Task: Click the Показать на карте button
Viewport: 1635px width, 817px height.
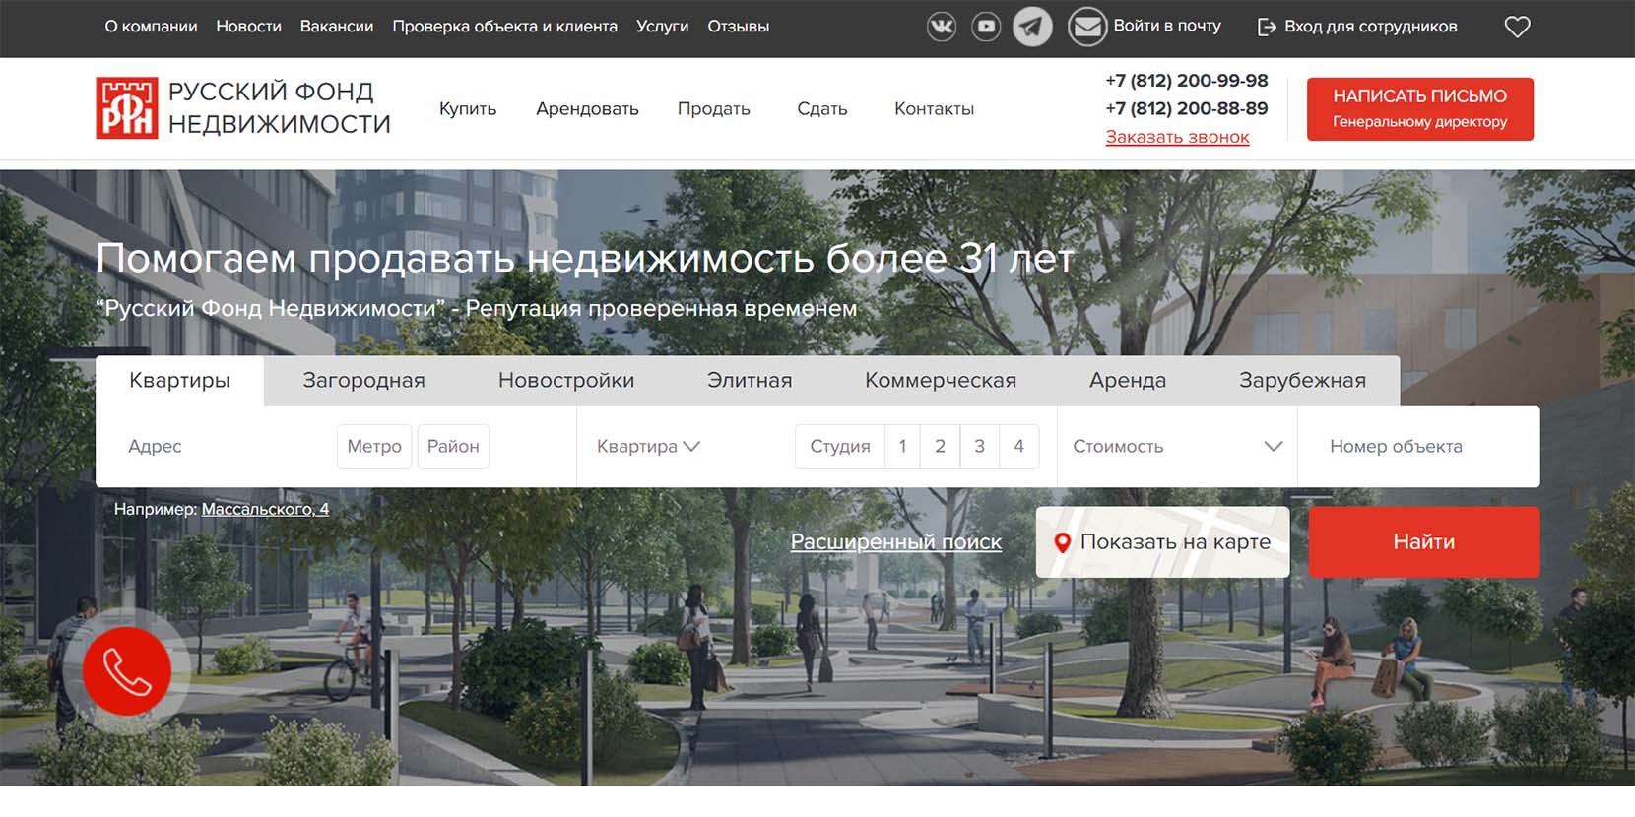Action: [x=1162, y=542]
